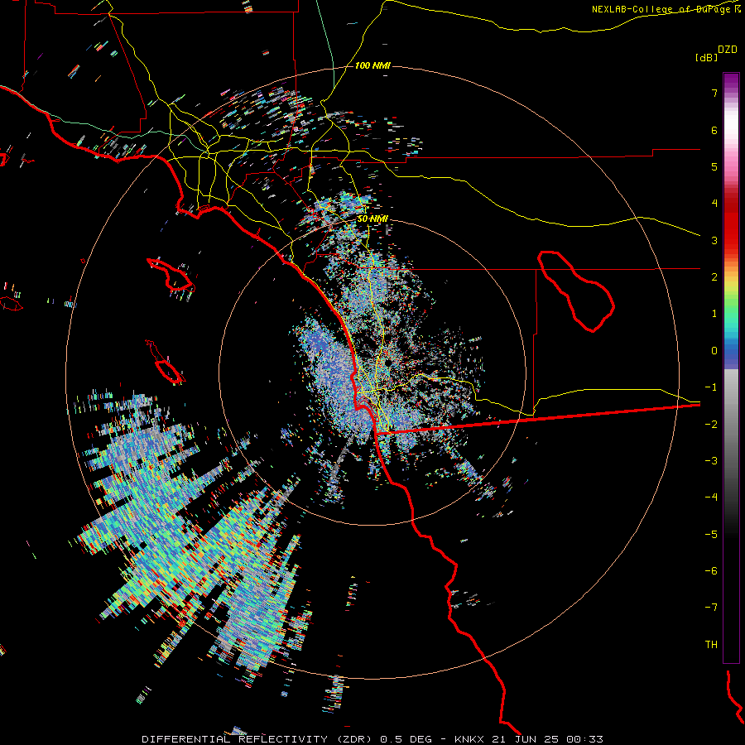
Task: Click the Salton Sea outline east of radar
Action: point(576,291)
